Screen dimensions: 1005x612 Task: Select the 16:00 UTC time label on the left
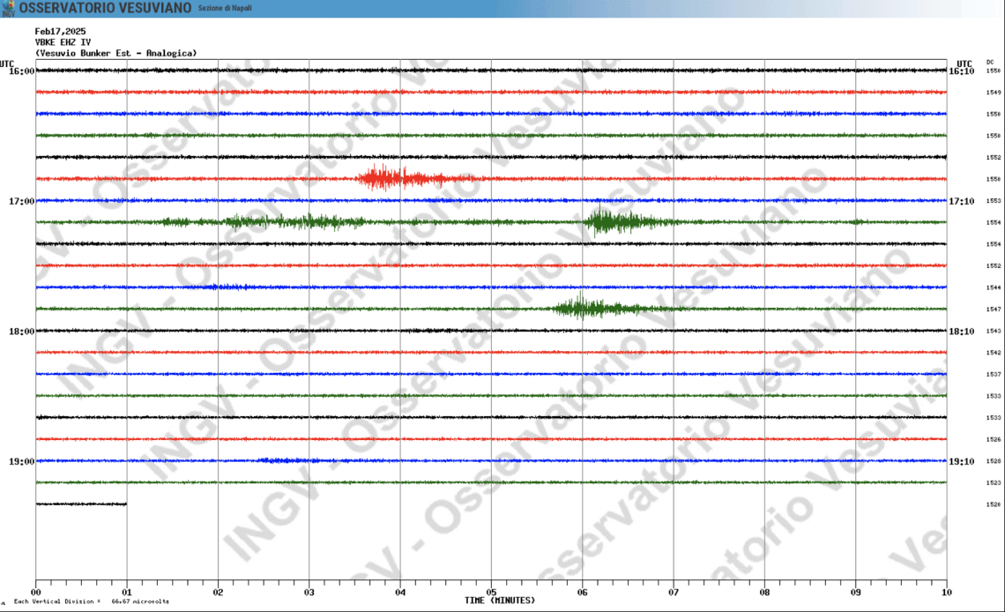click(21, 71)
